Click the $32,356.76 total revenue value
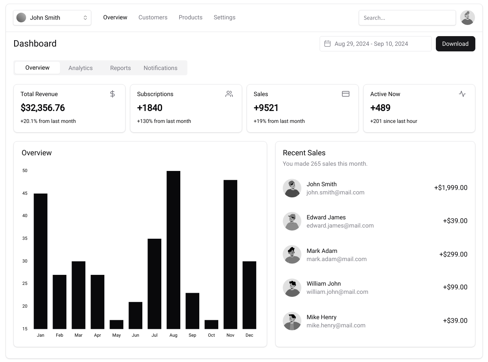 [x=42, y=108]
